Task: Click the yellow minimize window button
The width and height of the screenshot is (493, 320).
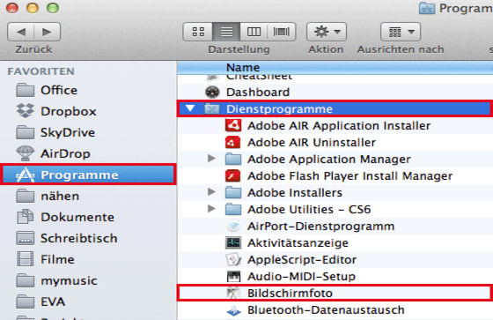Action: (33, 8)
